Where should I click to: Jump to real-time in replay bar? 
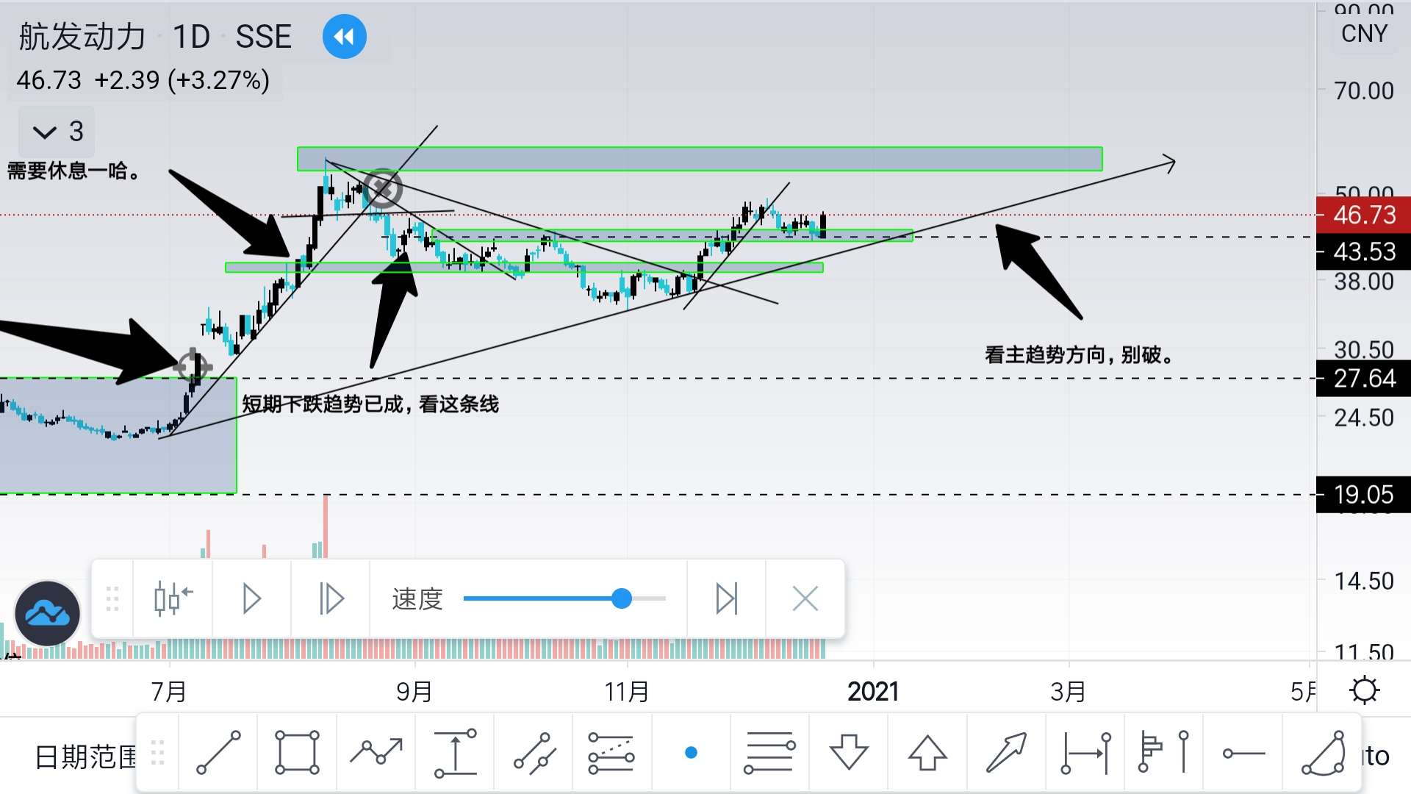tap(726, 598)
